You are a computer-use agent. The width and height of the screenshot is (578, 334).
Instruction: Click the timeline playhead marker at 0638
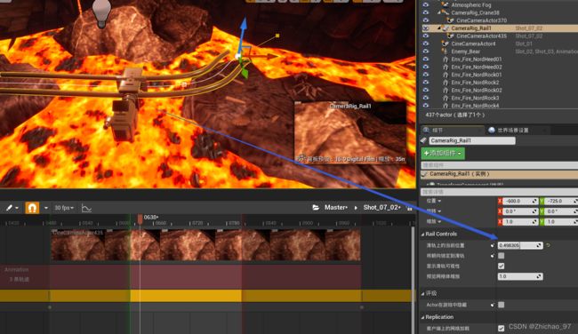coord(140,219)
